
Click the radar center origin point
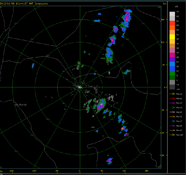click(80, 87)
